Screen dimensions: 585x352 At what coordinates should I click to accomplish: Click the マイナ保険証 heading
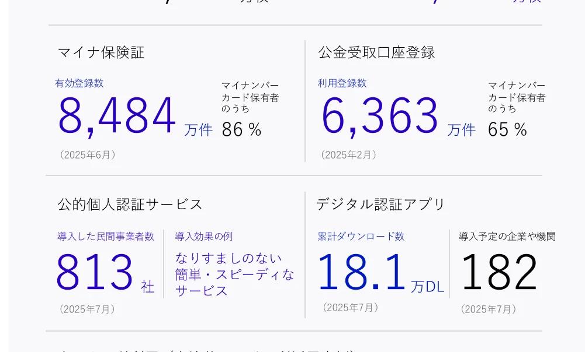(x=101, y=52)
